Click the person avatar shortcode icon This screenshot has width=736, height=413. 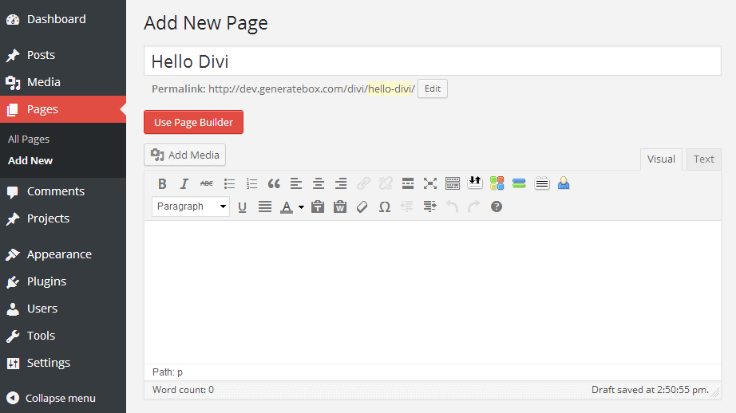tap(564, 183)
